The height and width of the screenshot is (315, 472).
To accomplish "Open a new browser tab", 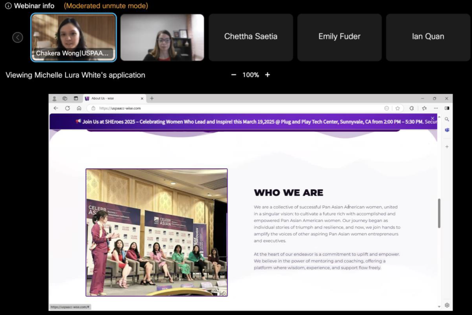I will click(152, 98).
